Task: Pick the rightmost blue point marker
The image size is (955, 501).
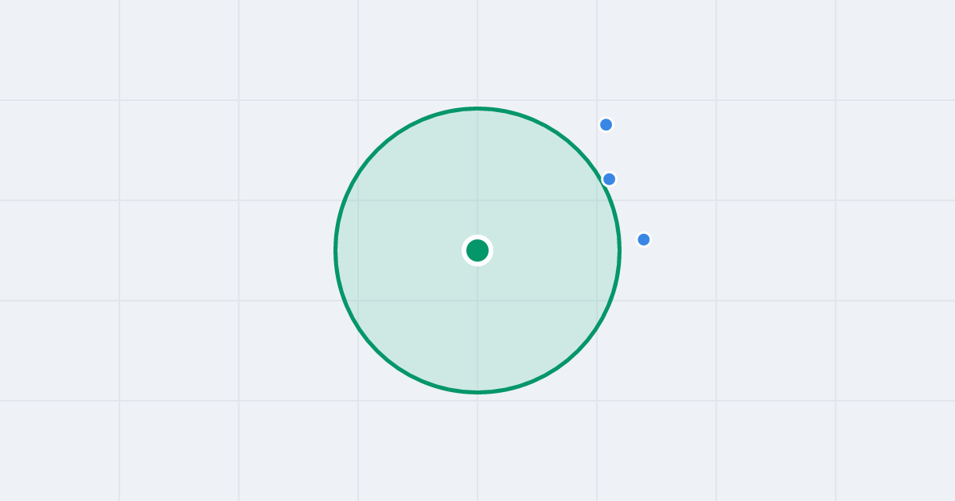Action: click(x=644, y=239)
